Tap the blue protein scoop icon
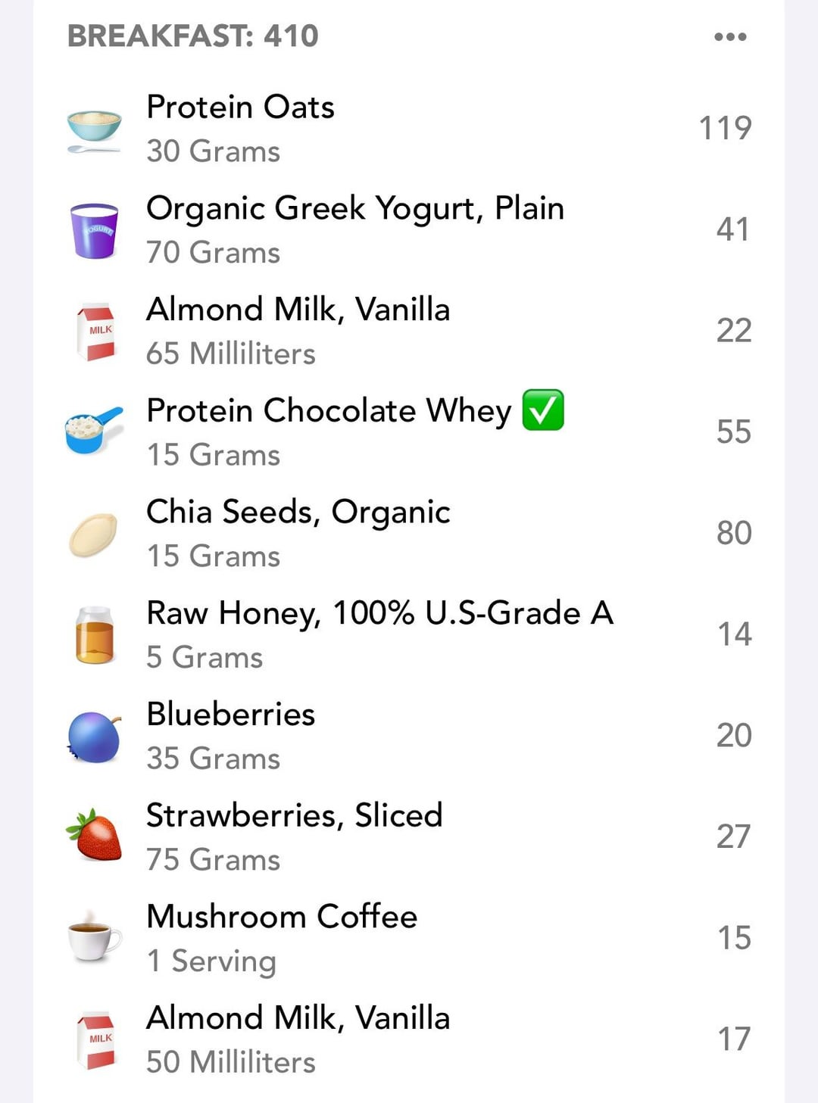Screen dimensions: 818x1103 [93, 429]
